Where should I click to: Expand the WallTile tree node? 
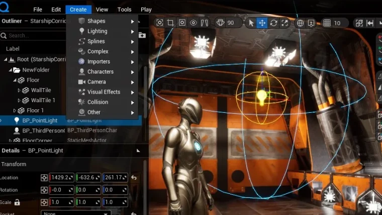pyautogui.click(x=19, y=90)
